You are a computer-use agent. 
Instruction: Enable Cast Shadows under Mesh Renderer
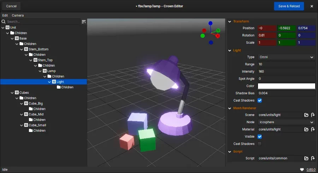tap(260, 144)
